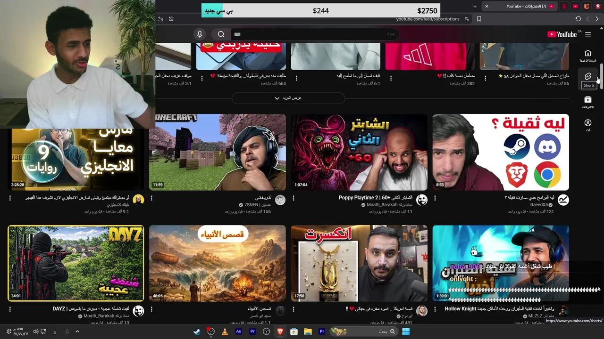Close the YouTube subscriptions tab

[487, 6]
